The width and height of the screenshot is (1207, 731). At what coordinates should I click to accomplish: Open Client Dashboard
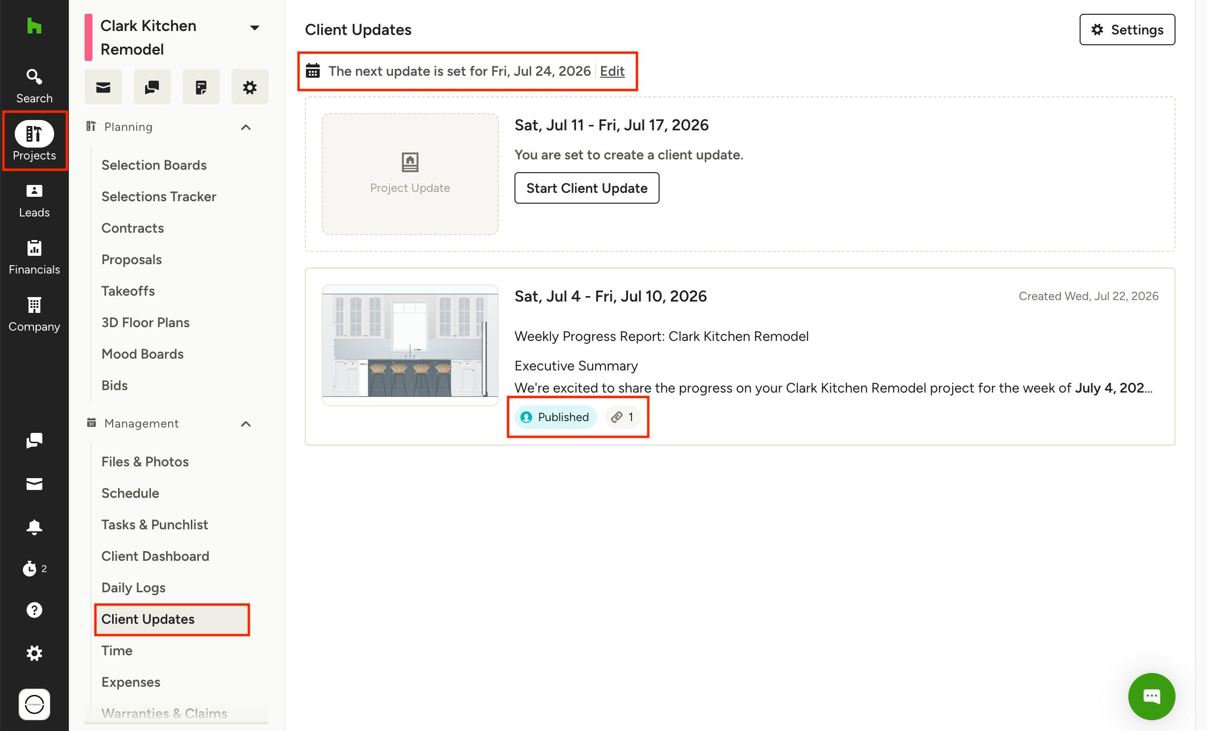pos(155,556)
